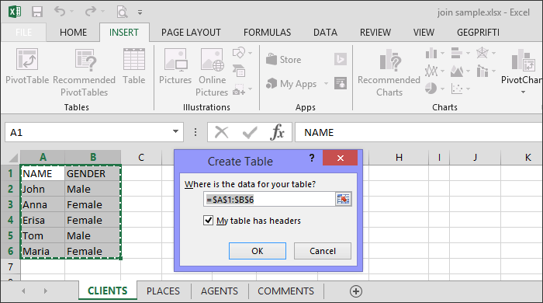Image resolution: width=543 pixels, height=303 pixels.
Task: Open Print Preview from quick access toolbar
Action: [x=122, y=12]
